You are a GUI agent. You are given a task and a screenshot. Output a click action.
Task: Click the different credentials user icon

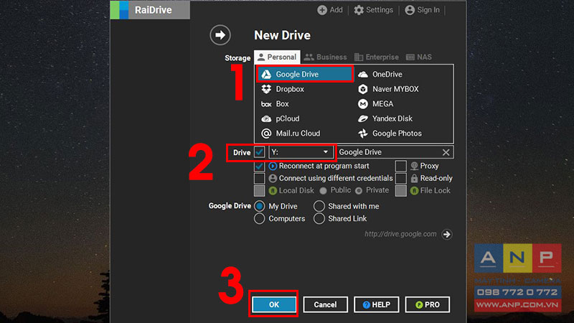pyautogui.click(x=273, y=178)
